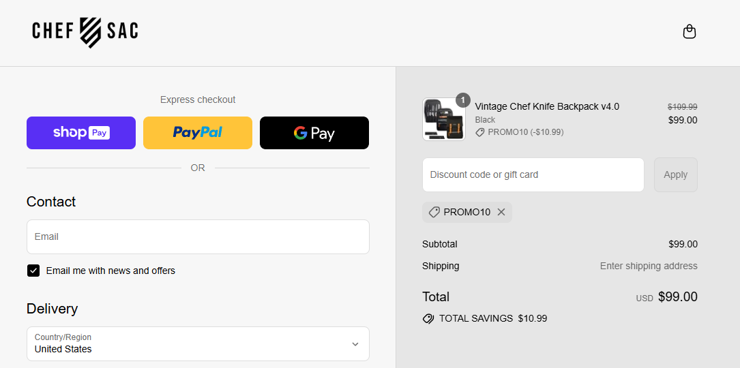Click the tag icon beside PROMO10 (-$10.99)
This screenshot has width=740, height=368.
(480, 133)
